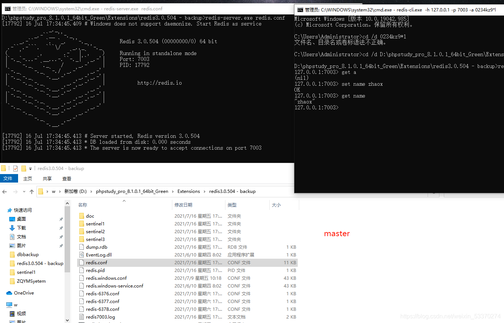Click the redis.conf file icon

pyautogui.click(x=82, y=262)
